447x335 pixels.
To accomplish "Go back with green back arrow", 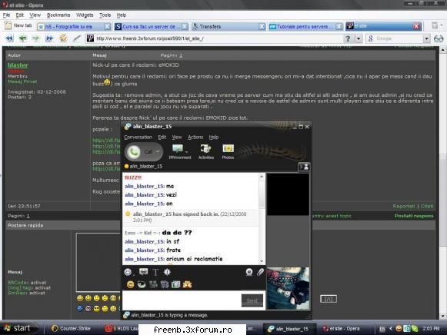I will pyautogui.click(x=22, y=38).
